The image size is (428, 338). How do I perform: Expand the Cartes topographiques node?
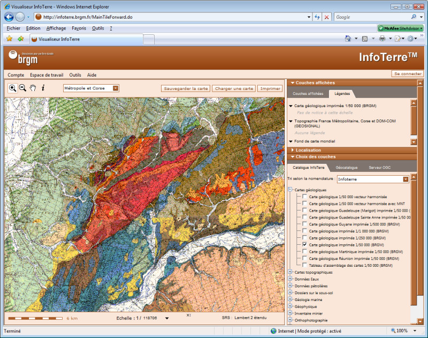[x=290, y=272]
